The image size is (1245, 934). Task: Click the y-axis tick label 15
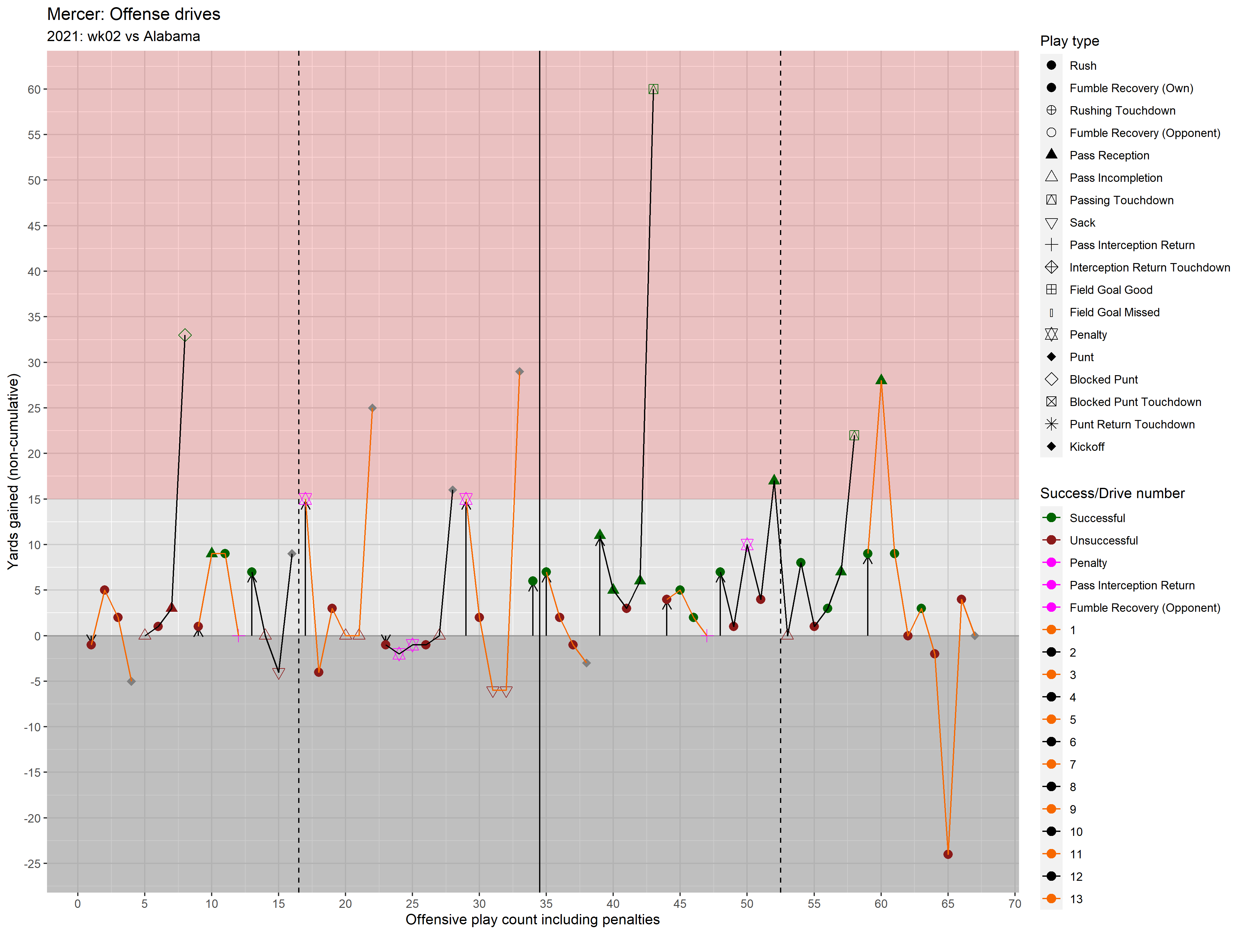pos(34,500)
